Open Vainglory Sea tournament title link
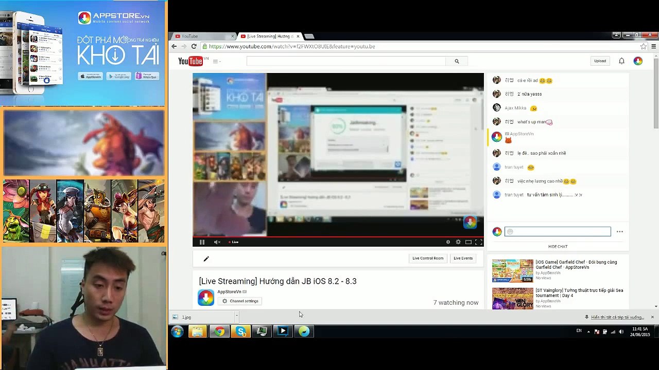659x370 pixels. pos(579,293)
